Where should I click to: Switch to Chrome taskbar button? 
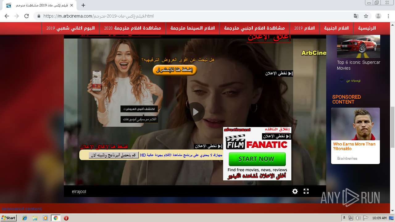click(x=56, y=218)
